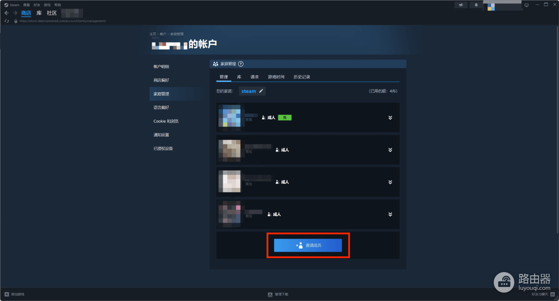Open the 查看 menu
Screen dimensions: 559x301
[27, 5]
